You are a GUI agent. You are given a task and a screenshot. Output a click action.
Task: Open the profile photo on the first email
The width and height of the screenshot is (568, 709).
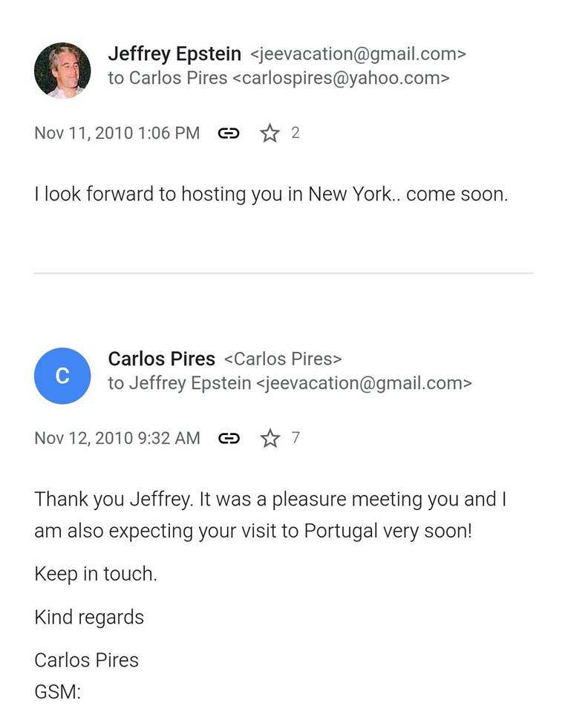(x=62, y=71)
